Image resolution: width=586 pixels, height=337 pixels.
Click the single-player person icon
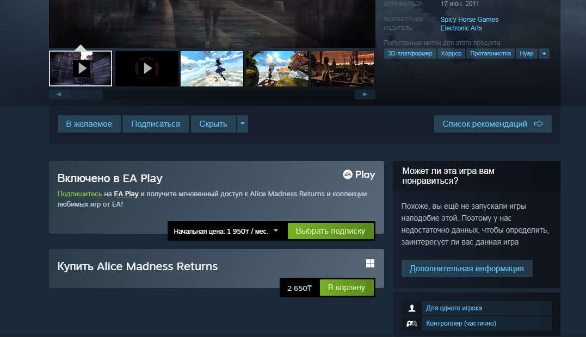(412, 308)
